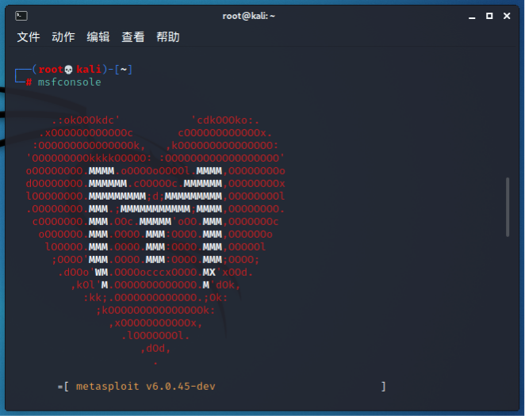Click the ',dOd,' line of banner

click(x=155, y=349)
